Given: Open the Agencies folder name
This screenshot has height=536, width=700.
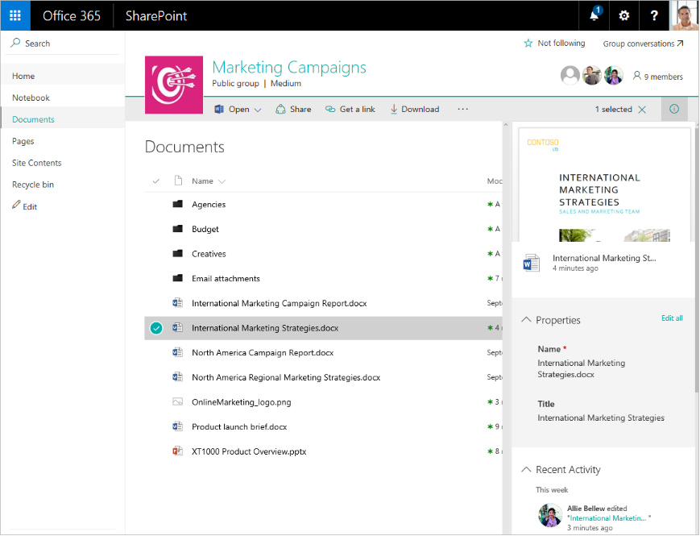Looking at the screenshot, I should (209, 204).
